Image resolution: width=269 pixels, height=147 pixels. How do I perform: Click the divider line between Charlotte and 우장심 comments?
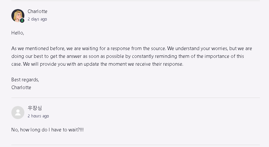pos(135,98)
